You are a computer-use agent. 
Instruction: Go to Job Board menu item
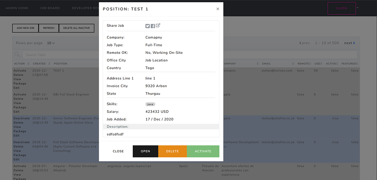click(50, 8)
